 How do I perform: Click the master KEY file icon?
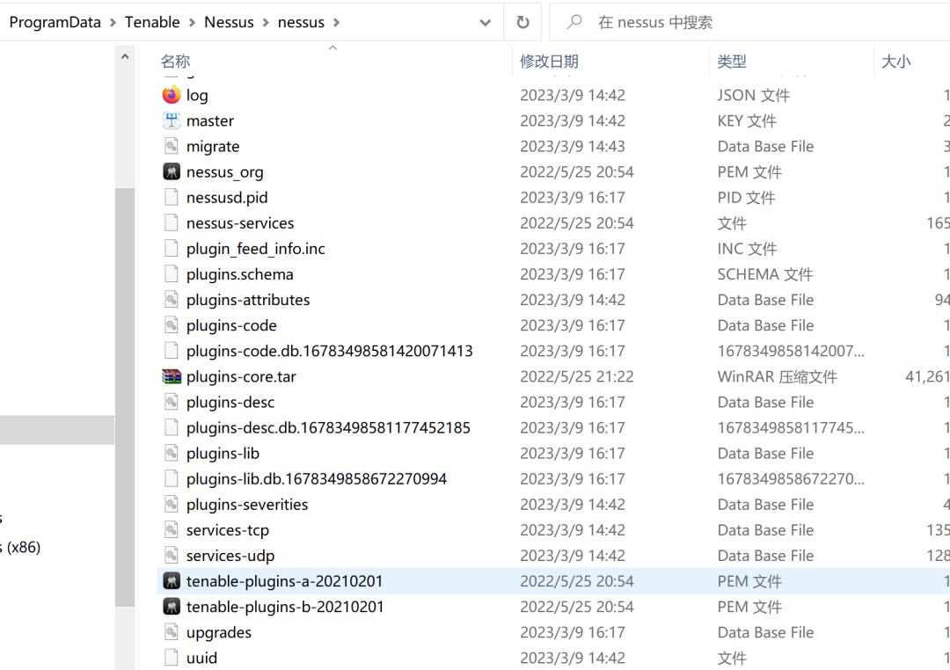point(172,120)
